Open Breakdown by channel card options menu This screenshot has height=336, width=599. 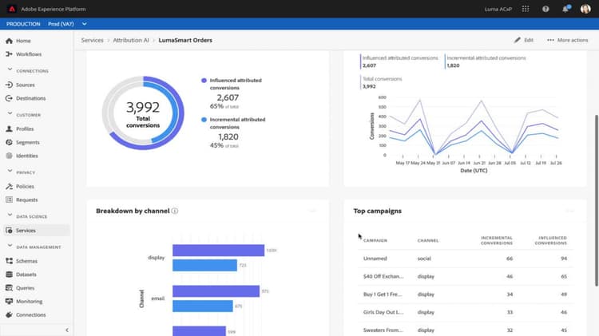[313, 211]
